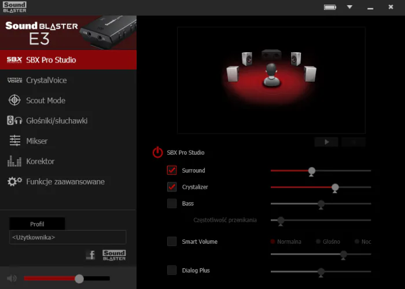The width and height of the screenshot is (405, 289).
Task: Click the Bass level slider handle
Action: [321, 204]
